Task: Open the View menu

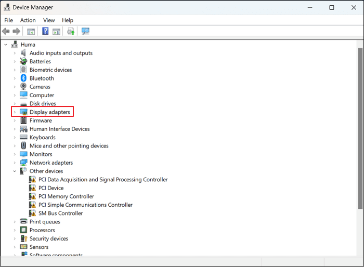Action: tap(49, 20)
